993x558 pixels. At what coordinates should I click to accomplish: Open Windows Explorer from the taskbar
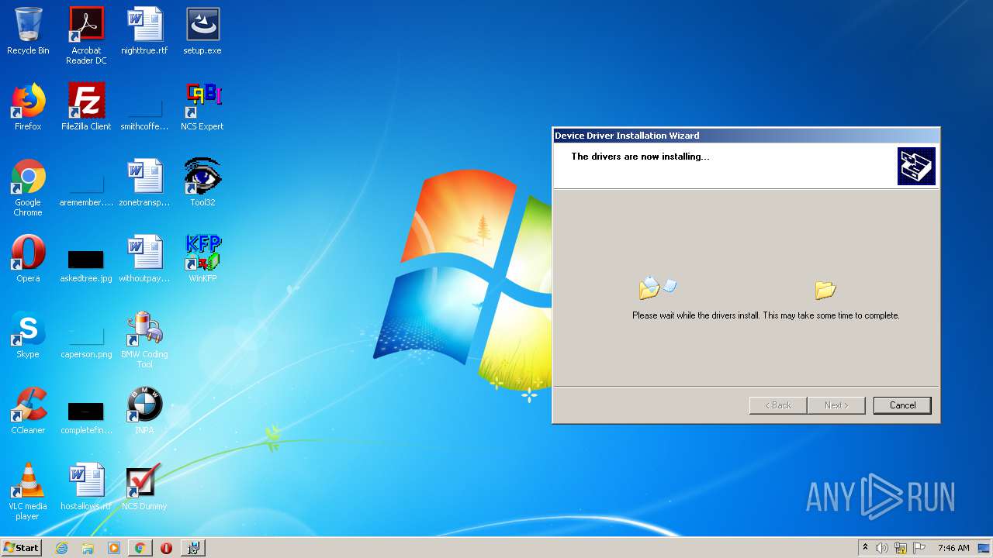[88, 548]
